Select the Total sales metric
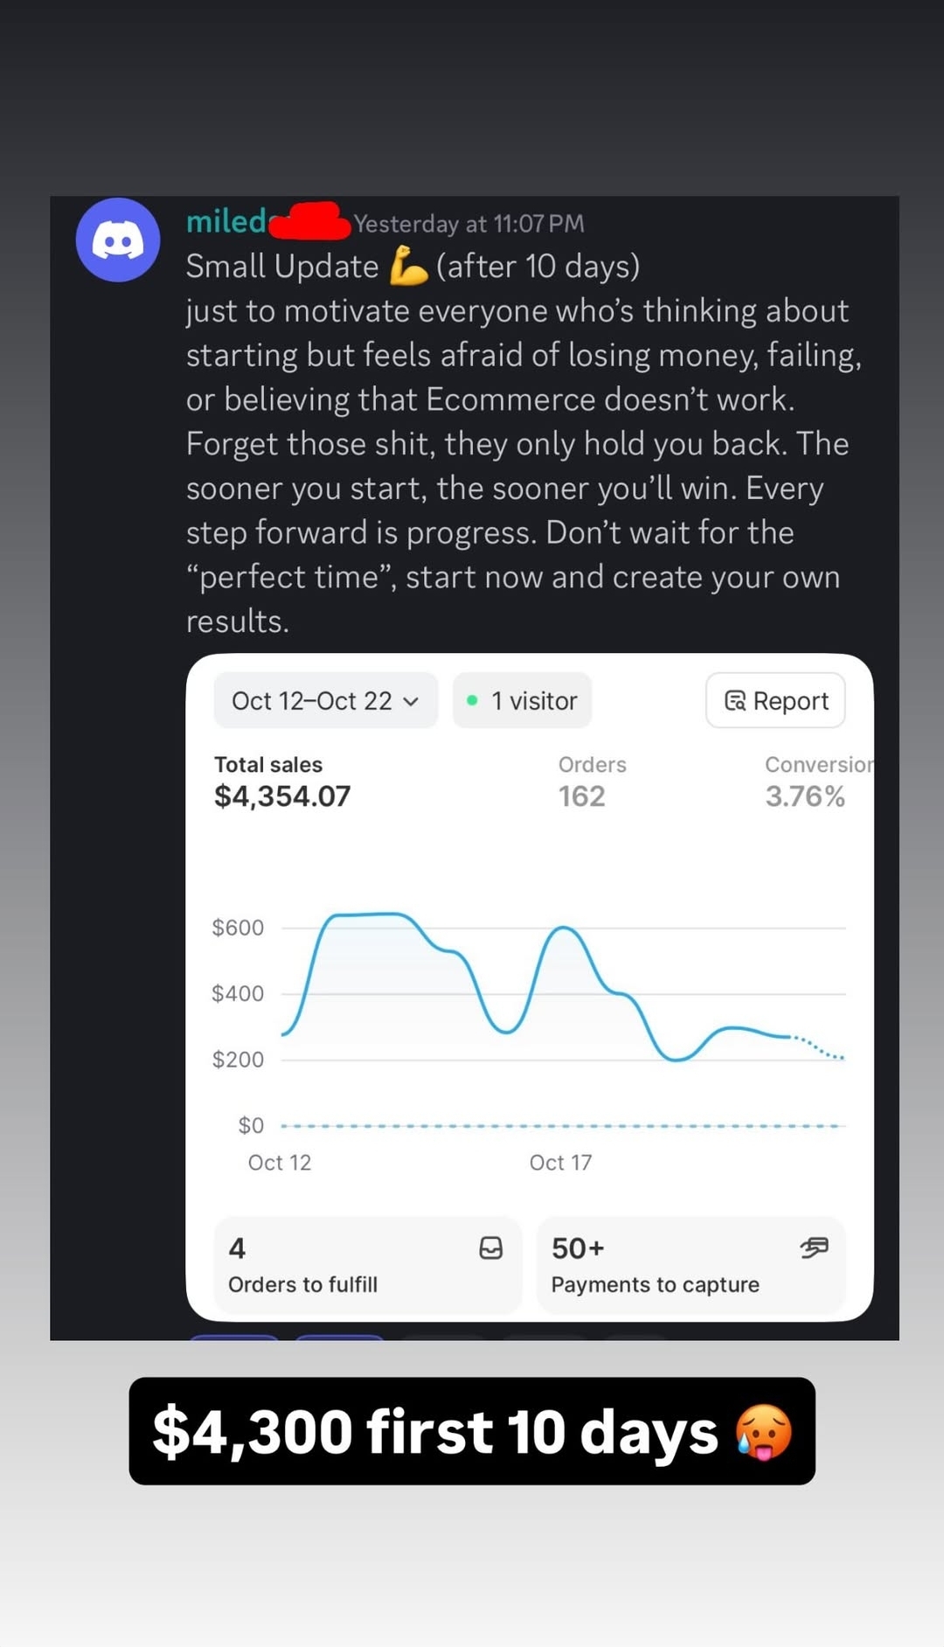The image size is (944, 1647). [x=281, y=782]
